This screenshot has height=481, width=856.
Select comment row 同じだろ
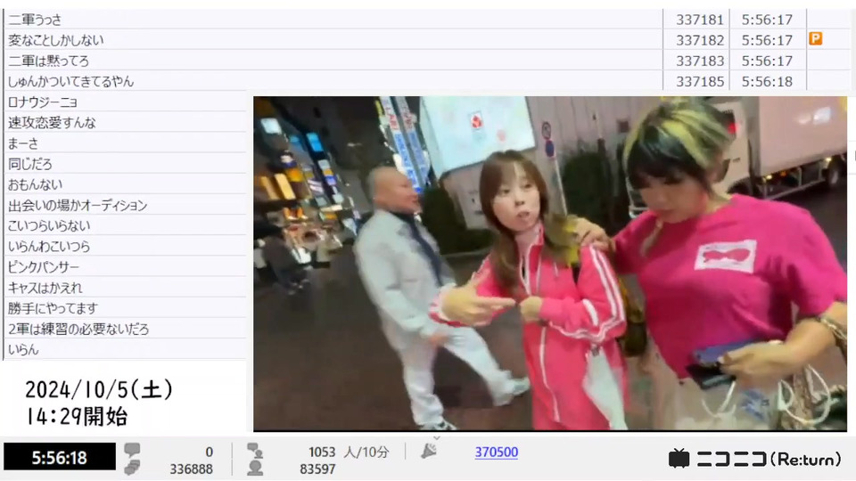coord(125,164)
